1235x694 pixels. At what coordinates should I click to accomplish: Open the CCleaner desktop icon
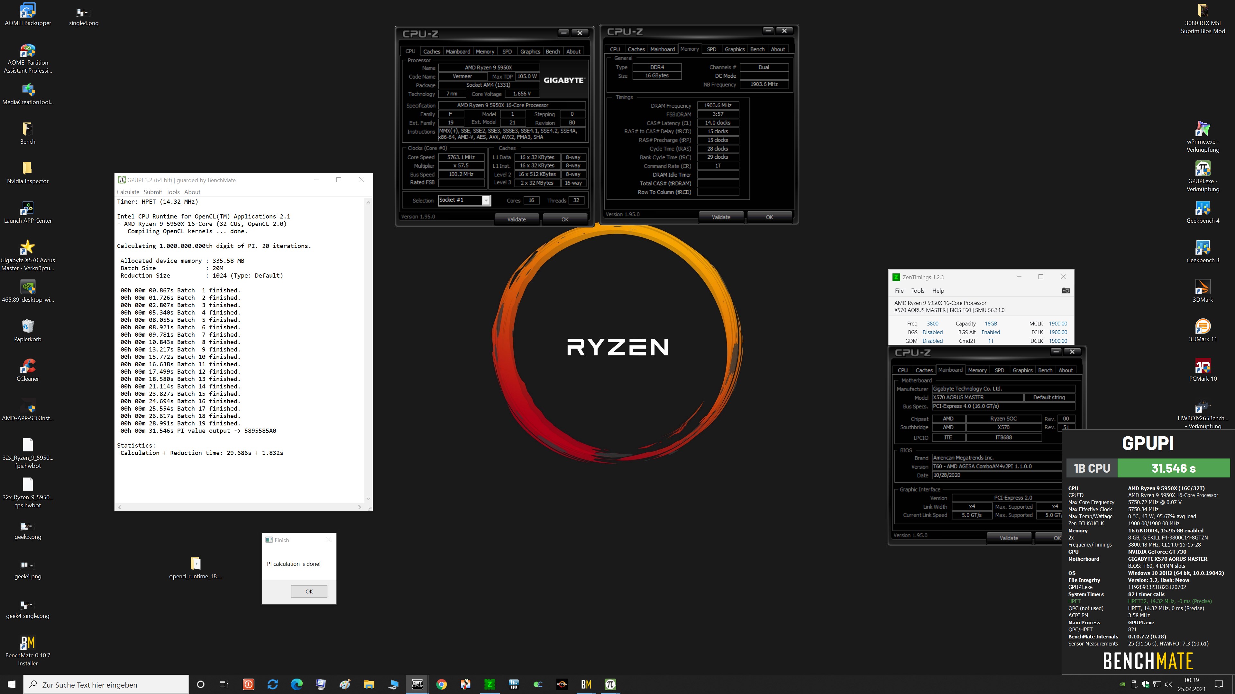coord(28,370)
